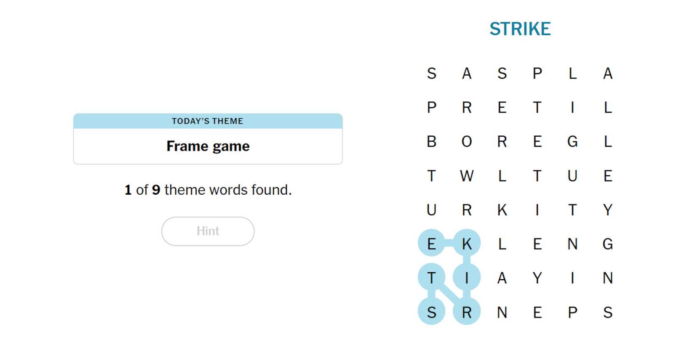
Task: Click the highlighted letter S circle
Action: 431,312
